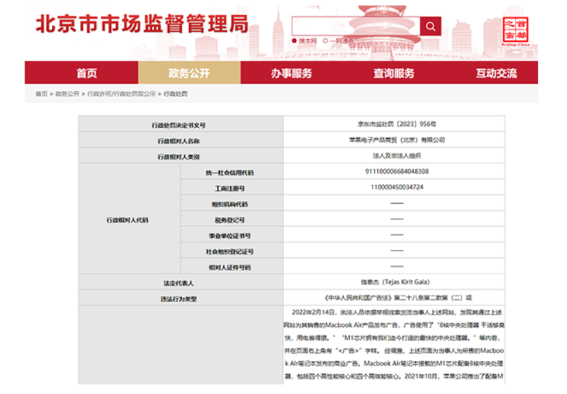Image resolution: width=567 pixels, height=394 pixels.
Task: Click the 相对人证件号码 label cell
Action: pyautogui.click(x=231, y=266)
